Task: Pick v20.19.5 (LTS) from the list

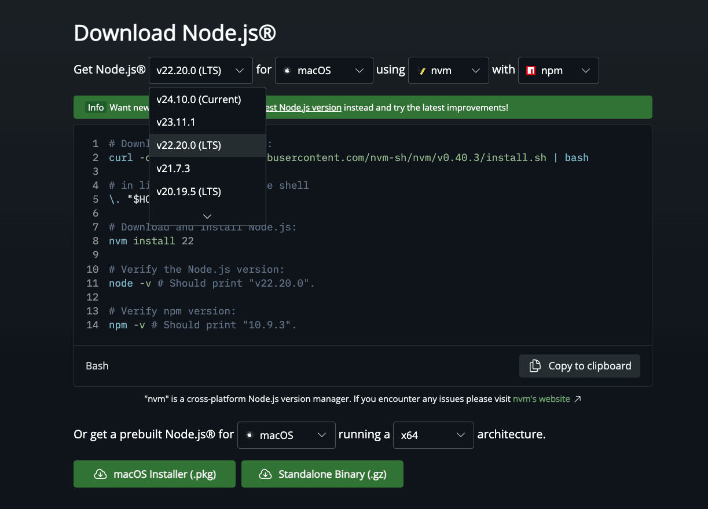Action: [x=189, y=192]
